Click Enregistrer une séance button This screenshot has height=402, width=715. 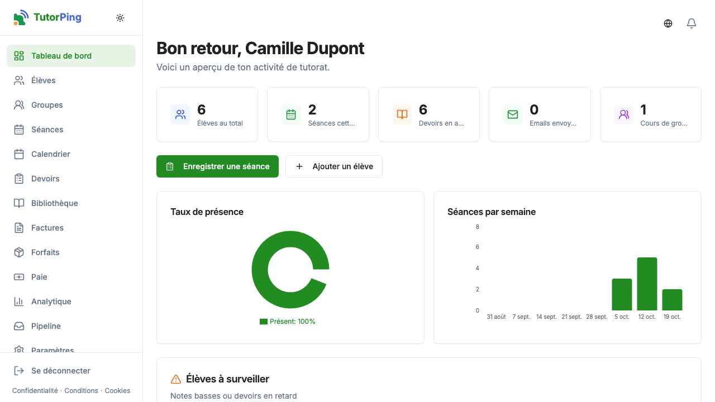[x=217, y=166]
